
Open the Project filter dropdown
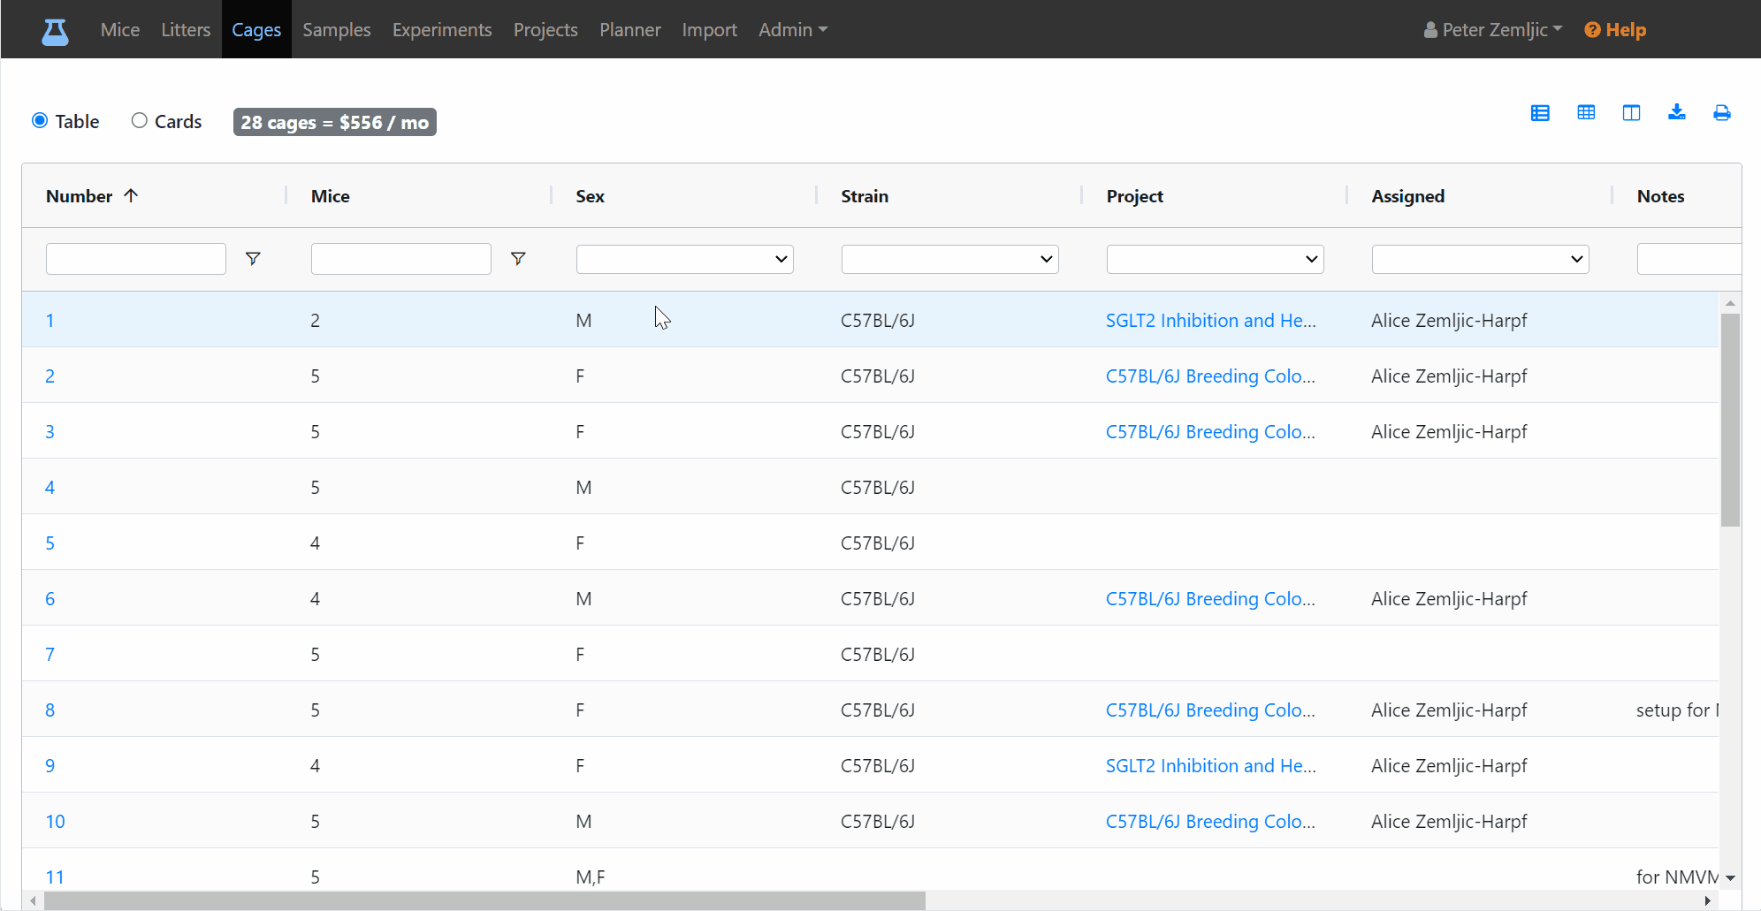pos(1216,259)
